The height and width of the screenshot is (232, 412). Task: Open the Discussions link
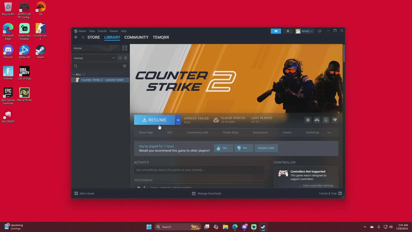point(260,132)
